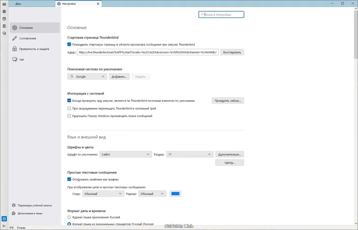Disable showing start page on Thunderbird launch
Screen dimensions: 358x230
(69, 44)
